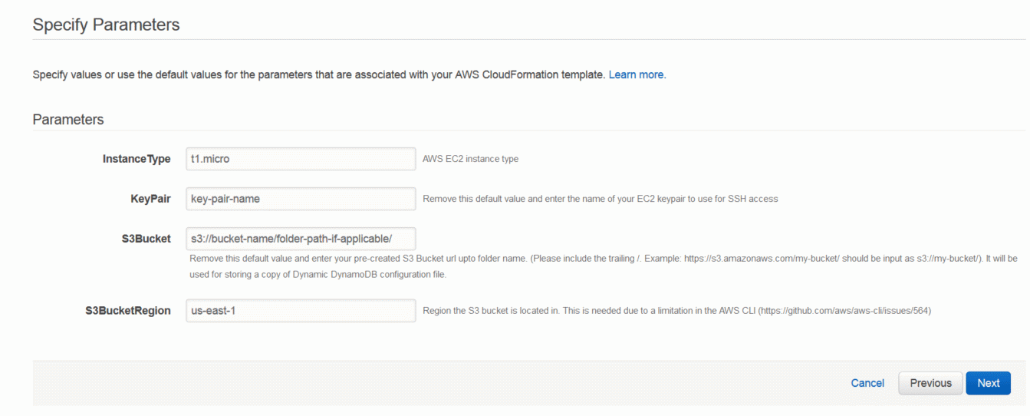1030x416 pixels.
Task: Click the intro sentence about default values
Action: tap(319, 75)
